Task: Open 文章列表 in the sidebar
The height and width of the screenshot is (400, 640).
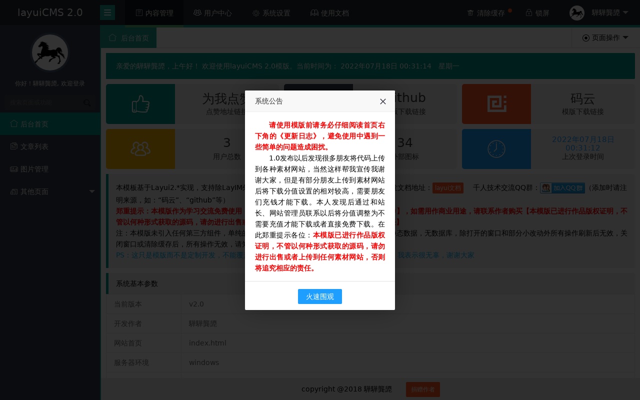Action: tap(50, 146)
